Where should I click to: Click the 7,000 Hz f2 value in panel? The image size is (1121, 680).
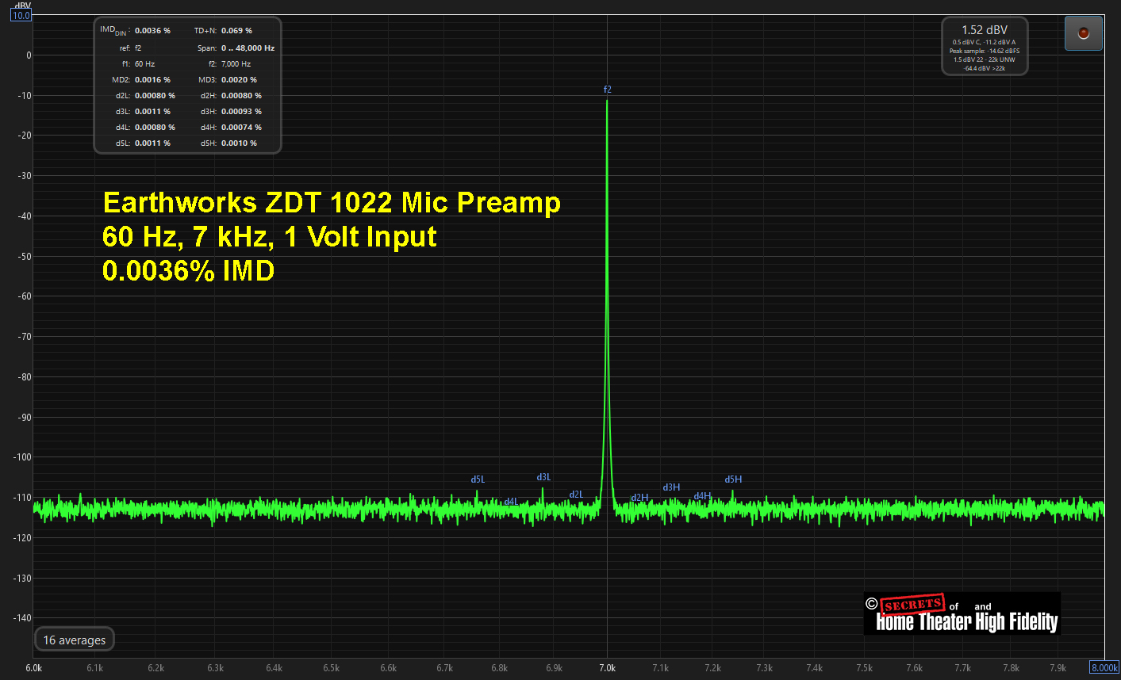236,63
